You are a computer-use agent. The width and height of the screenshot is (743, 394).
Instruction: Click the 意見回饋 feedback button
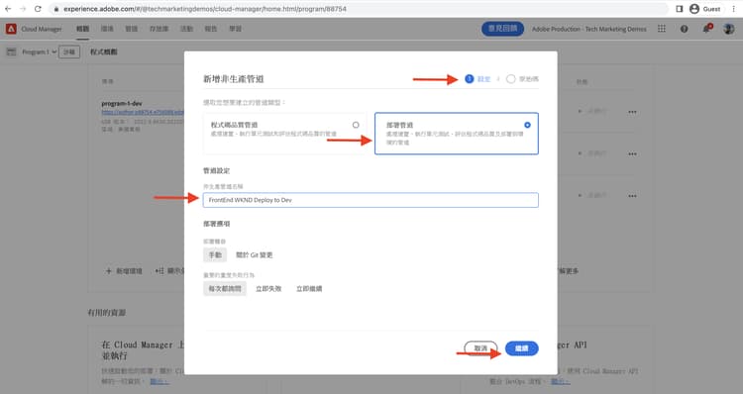[502, 29]
